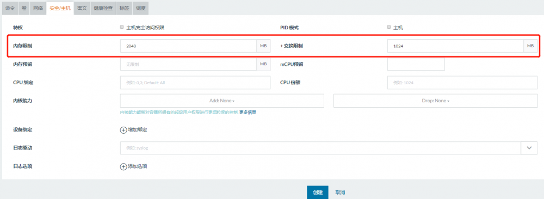Click the 设备绑定 label
This screenshot has width=544, height=199.
pyautogui.click(x=22, y=129)
